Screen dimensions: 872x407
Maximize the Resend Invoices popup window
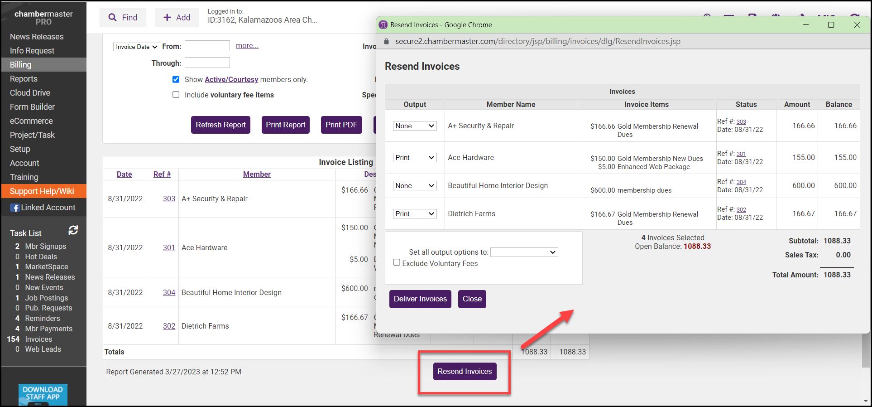(x=831, y=25)
